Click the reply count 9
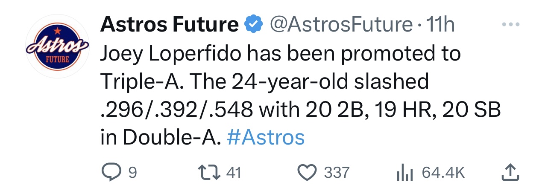The image size is (548, 191). pos(132,173)
